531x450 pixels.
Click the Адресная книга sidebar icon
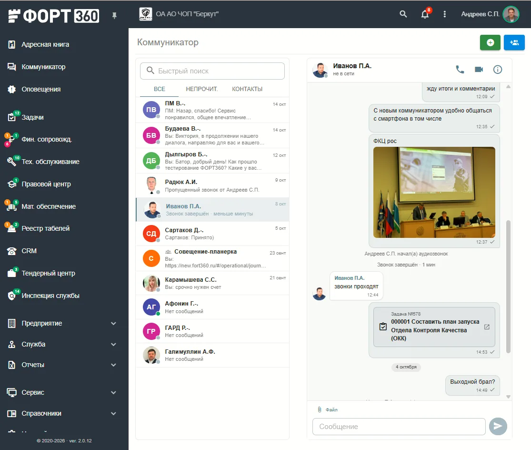click(x=11, y=44)
